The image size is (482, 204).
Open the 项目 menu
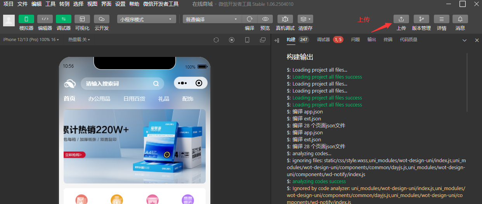8,4
